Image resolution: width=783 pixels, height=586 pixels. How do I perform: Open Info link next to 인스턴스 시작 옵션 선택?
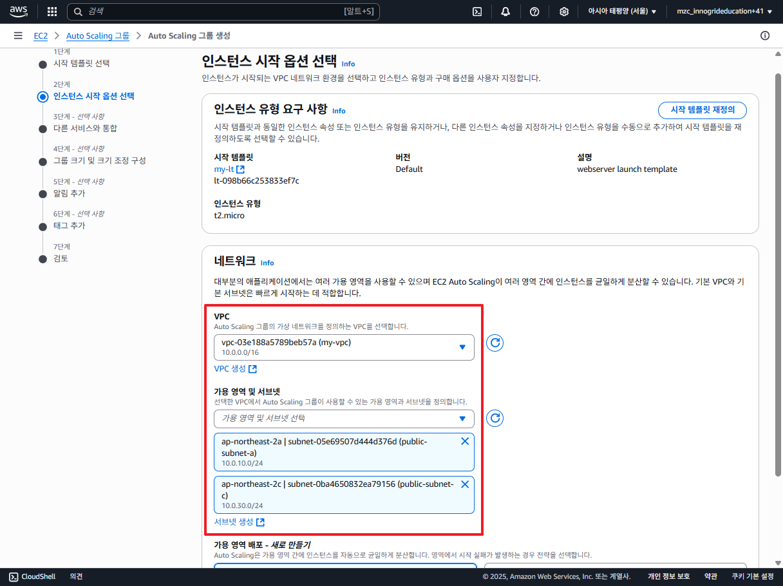[348, 64]
